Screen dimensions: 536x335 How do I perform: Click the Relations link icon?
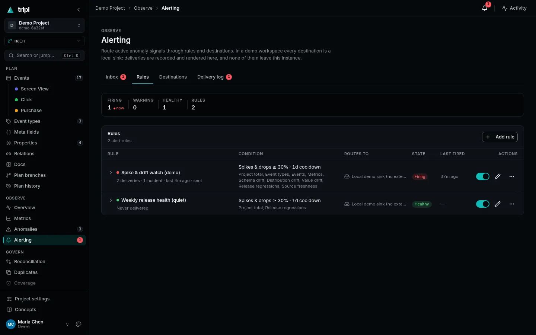tap(9, 154)
